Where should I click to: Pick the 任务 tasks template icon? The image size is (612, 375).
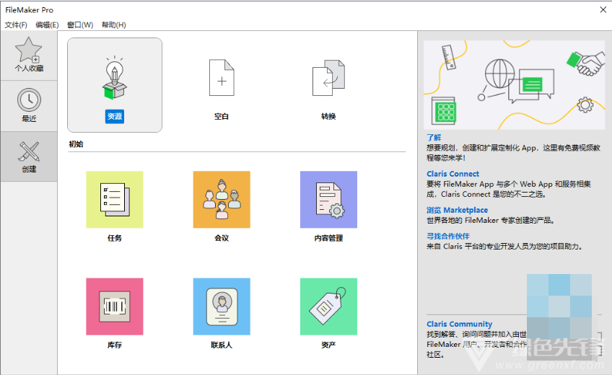coord(114,199)
